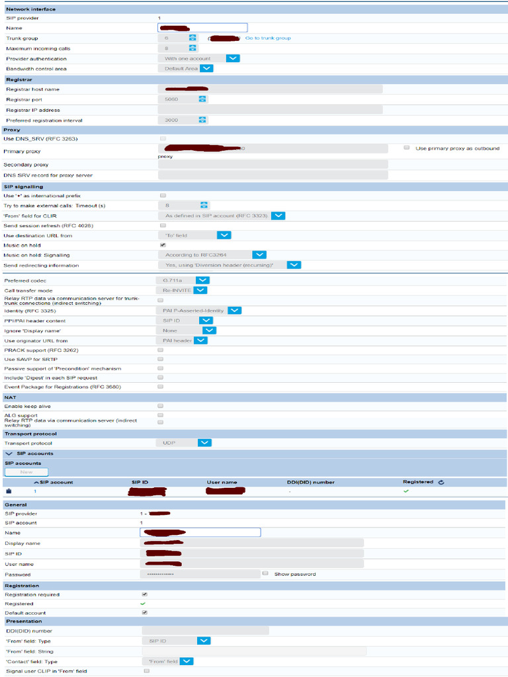Open Preferred codec dropdown
Viewport: 508px width, 677px height.
202,280
